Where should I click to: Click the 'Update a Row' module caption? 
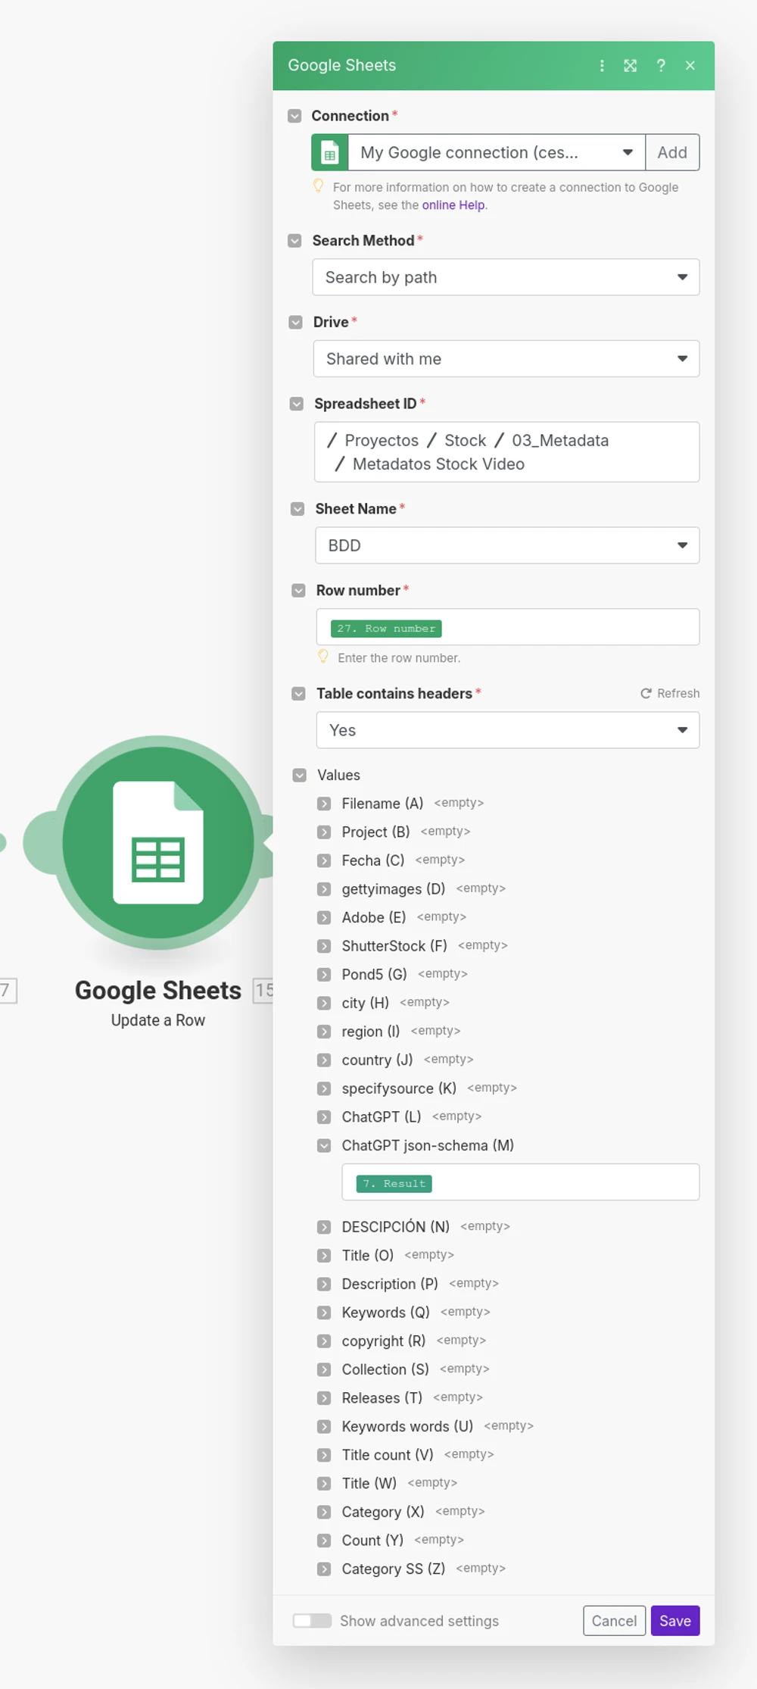pos(158,1021)
